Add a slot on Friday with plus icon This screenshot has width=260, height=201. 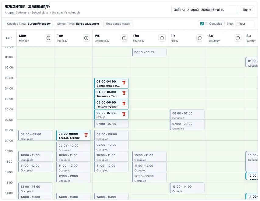200,38
